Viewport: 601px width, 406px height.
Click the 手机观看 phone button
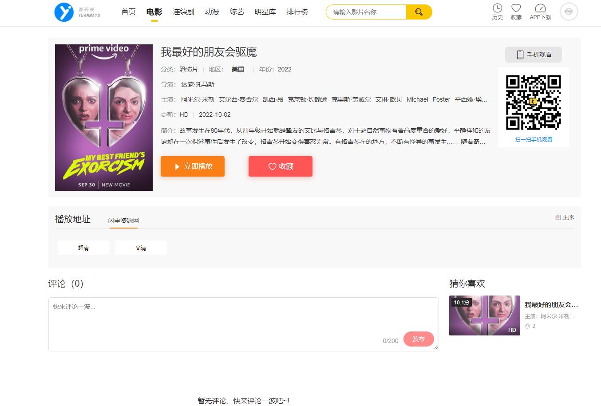[534, 55]
